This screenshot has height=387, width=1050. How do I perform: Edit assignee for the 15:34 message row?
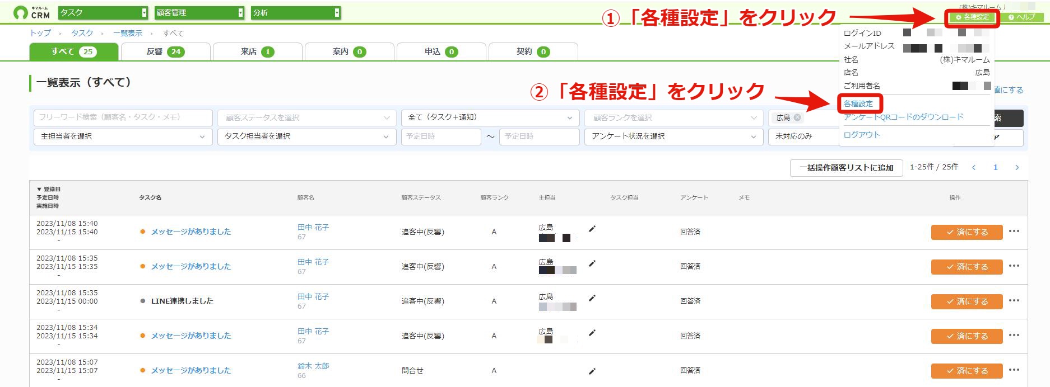(592, 333)
